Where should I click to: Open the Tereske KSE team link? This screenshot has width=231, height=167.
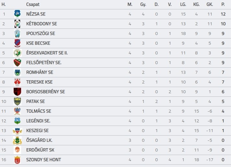click(39, 82)
